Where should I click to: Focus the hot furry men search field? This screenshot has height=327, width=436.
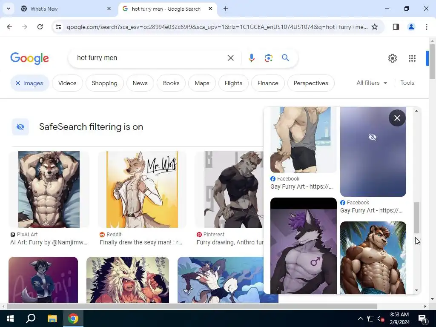click(150, 58)
